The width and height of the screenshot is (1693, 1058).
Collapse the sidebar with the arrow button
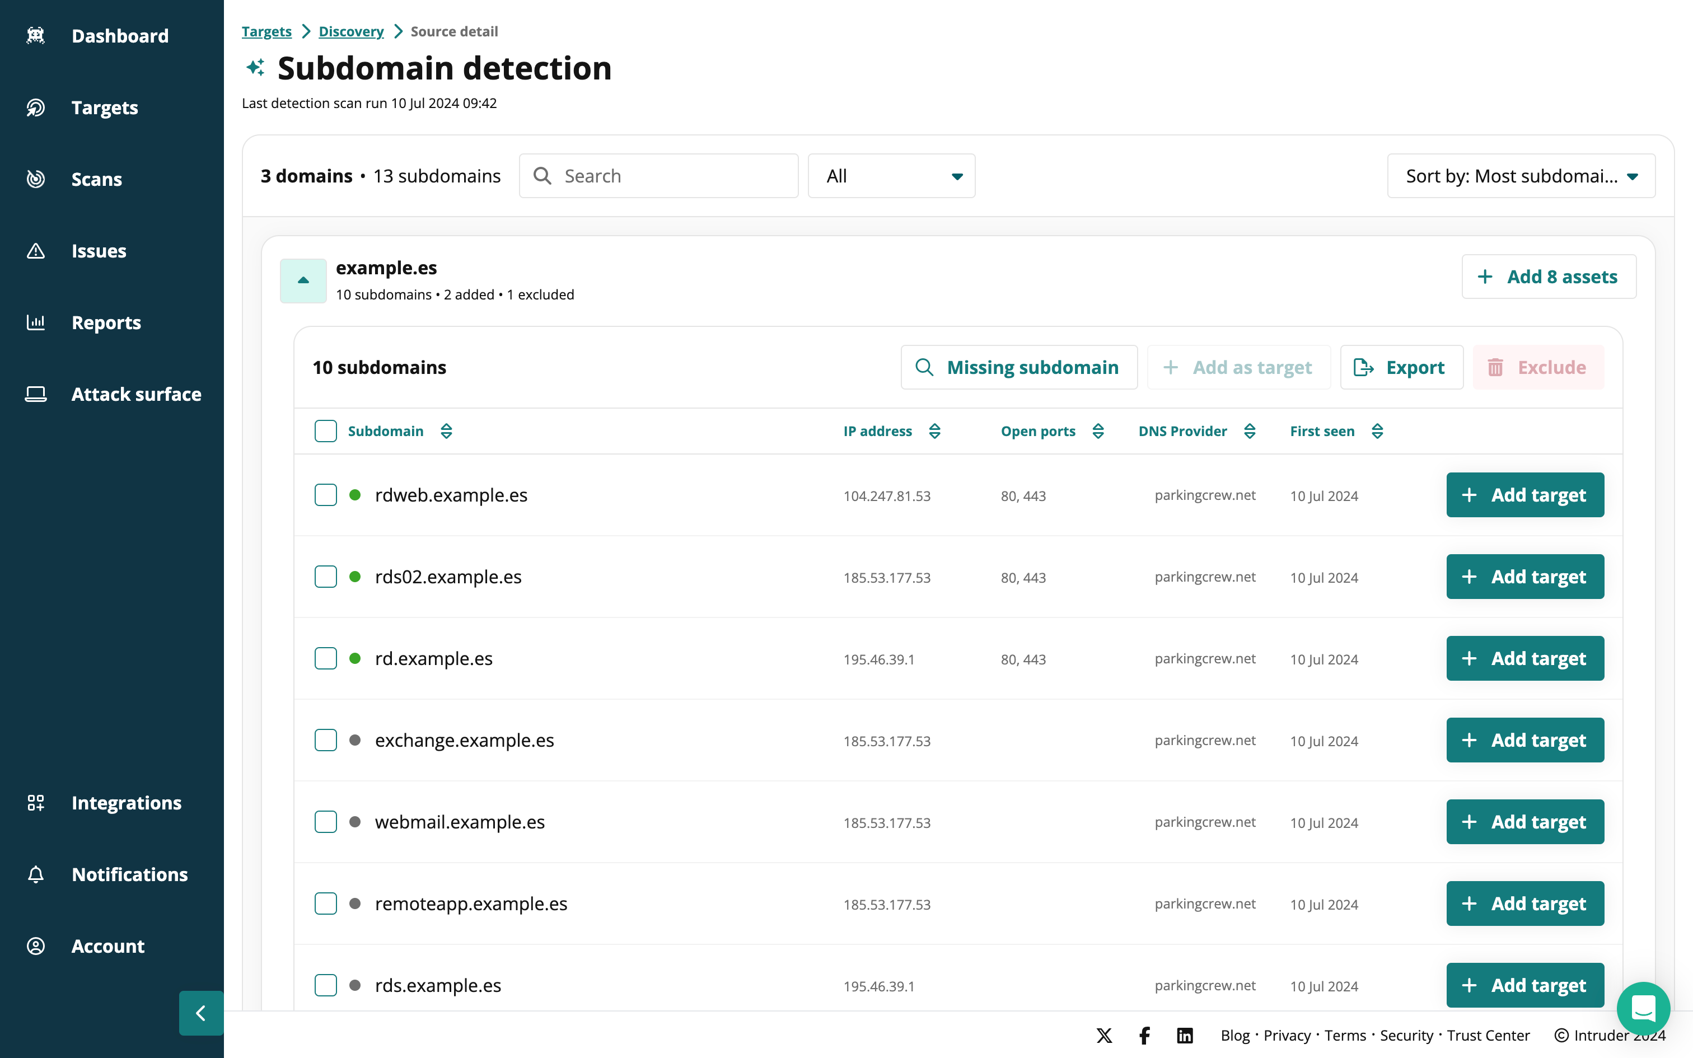point(201,1013)
